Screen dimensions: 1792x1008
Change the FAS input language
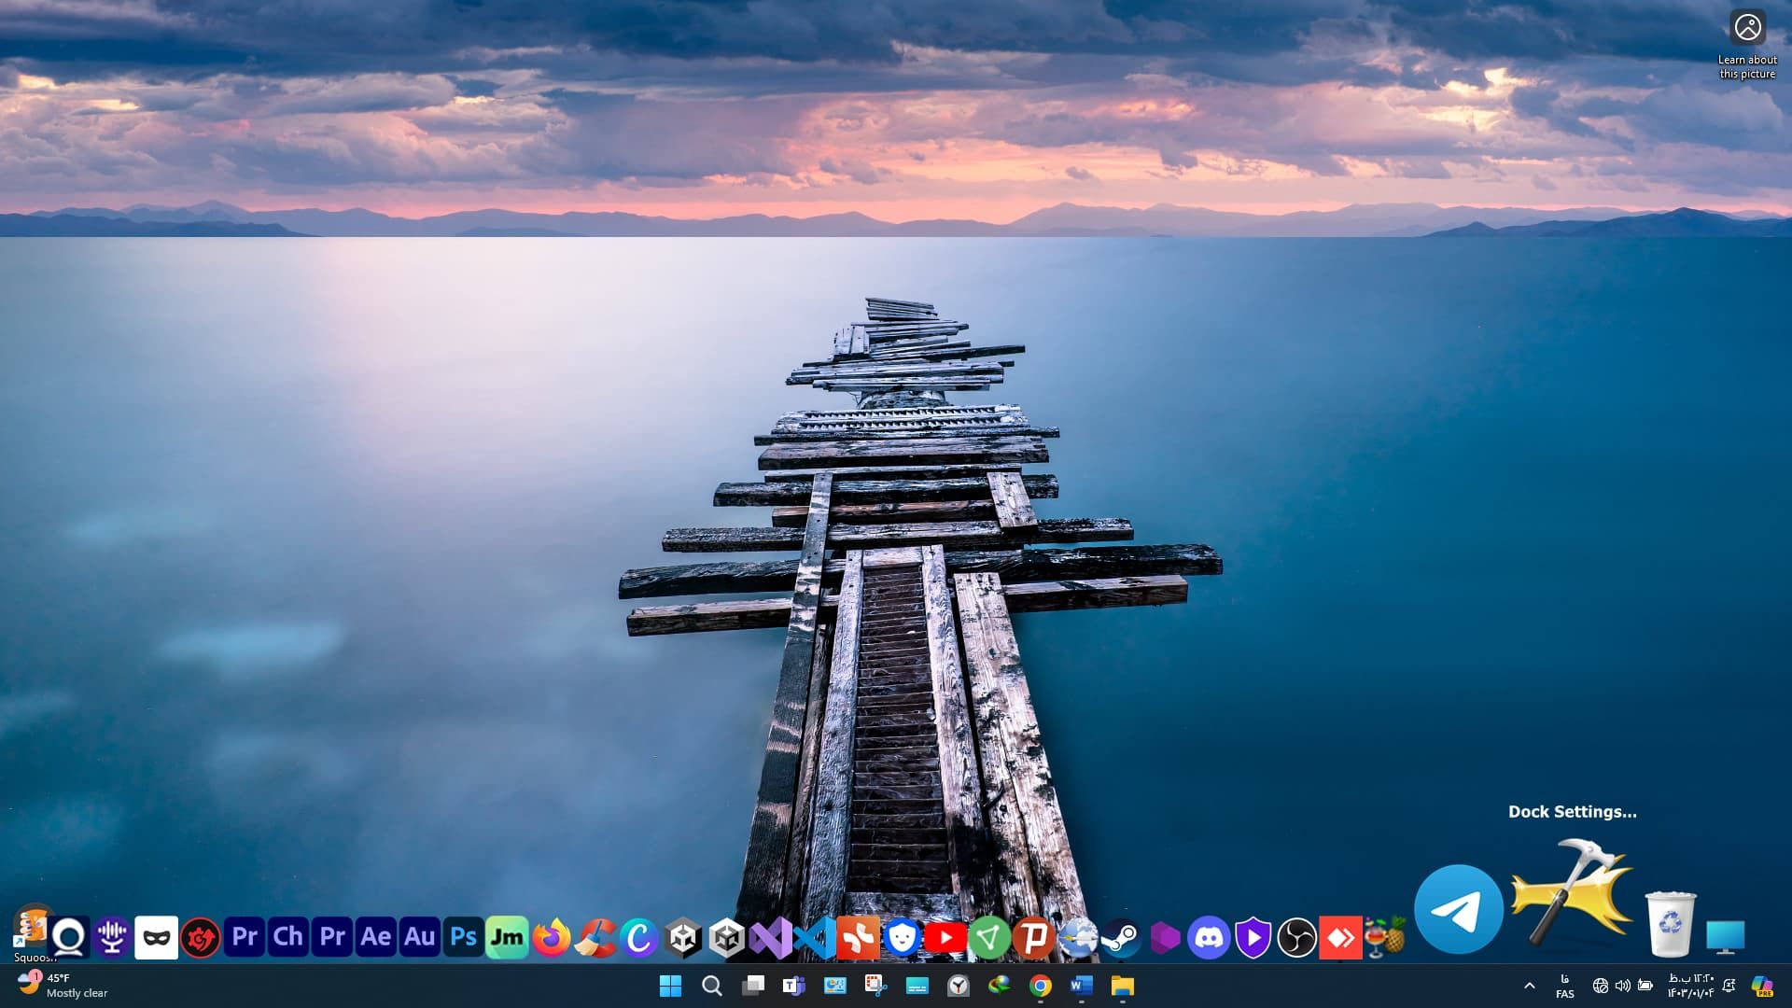click(1565, 986)
